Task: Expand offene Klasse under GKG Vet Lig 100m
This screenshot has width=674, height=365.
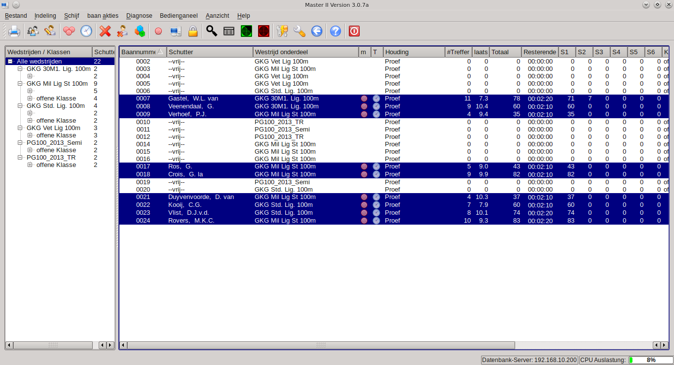Action: click(30, 135)
